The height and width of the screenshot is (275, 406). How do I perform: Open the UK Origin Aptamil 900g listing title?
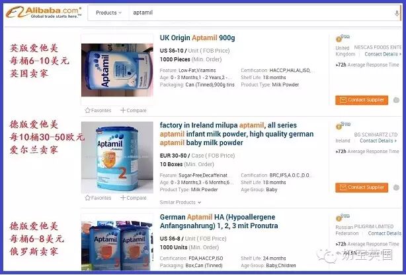197,38
